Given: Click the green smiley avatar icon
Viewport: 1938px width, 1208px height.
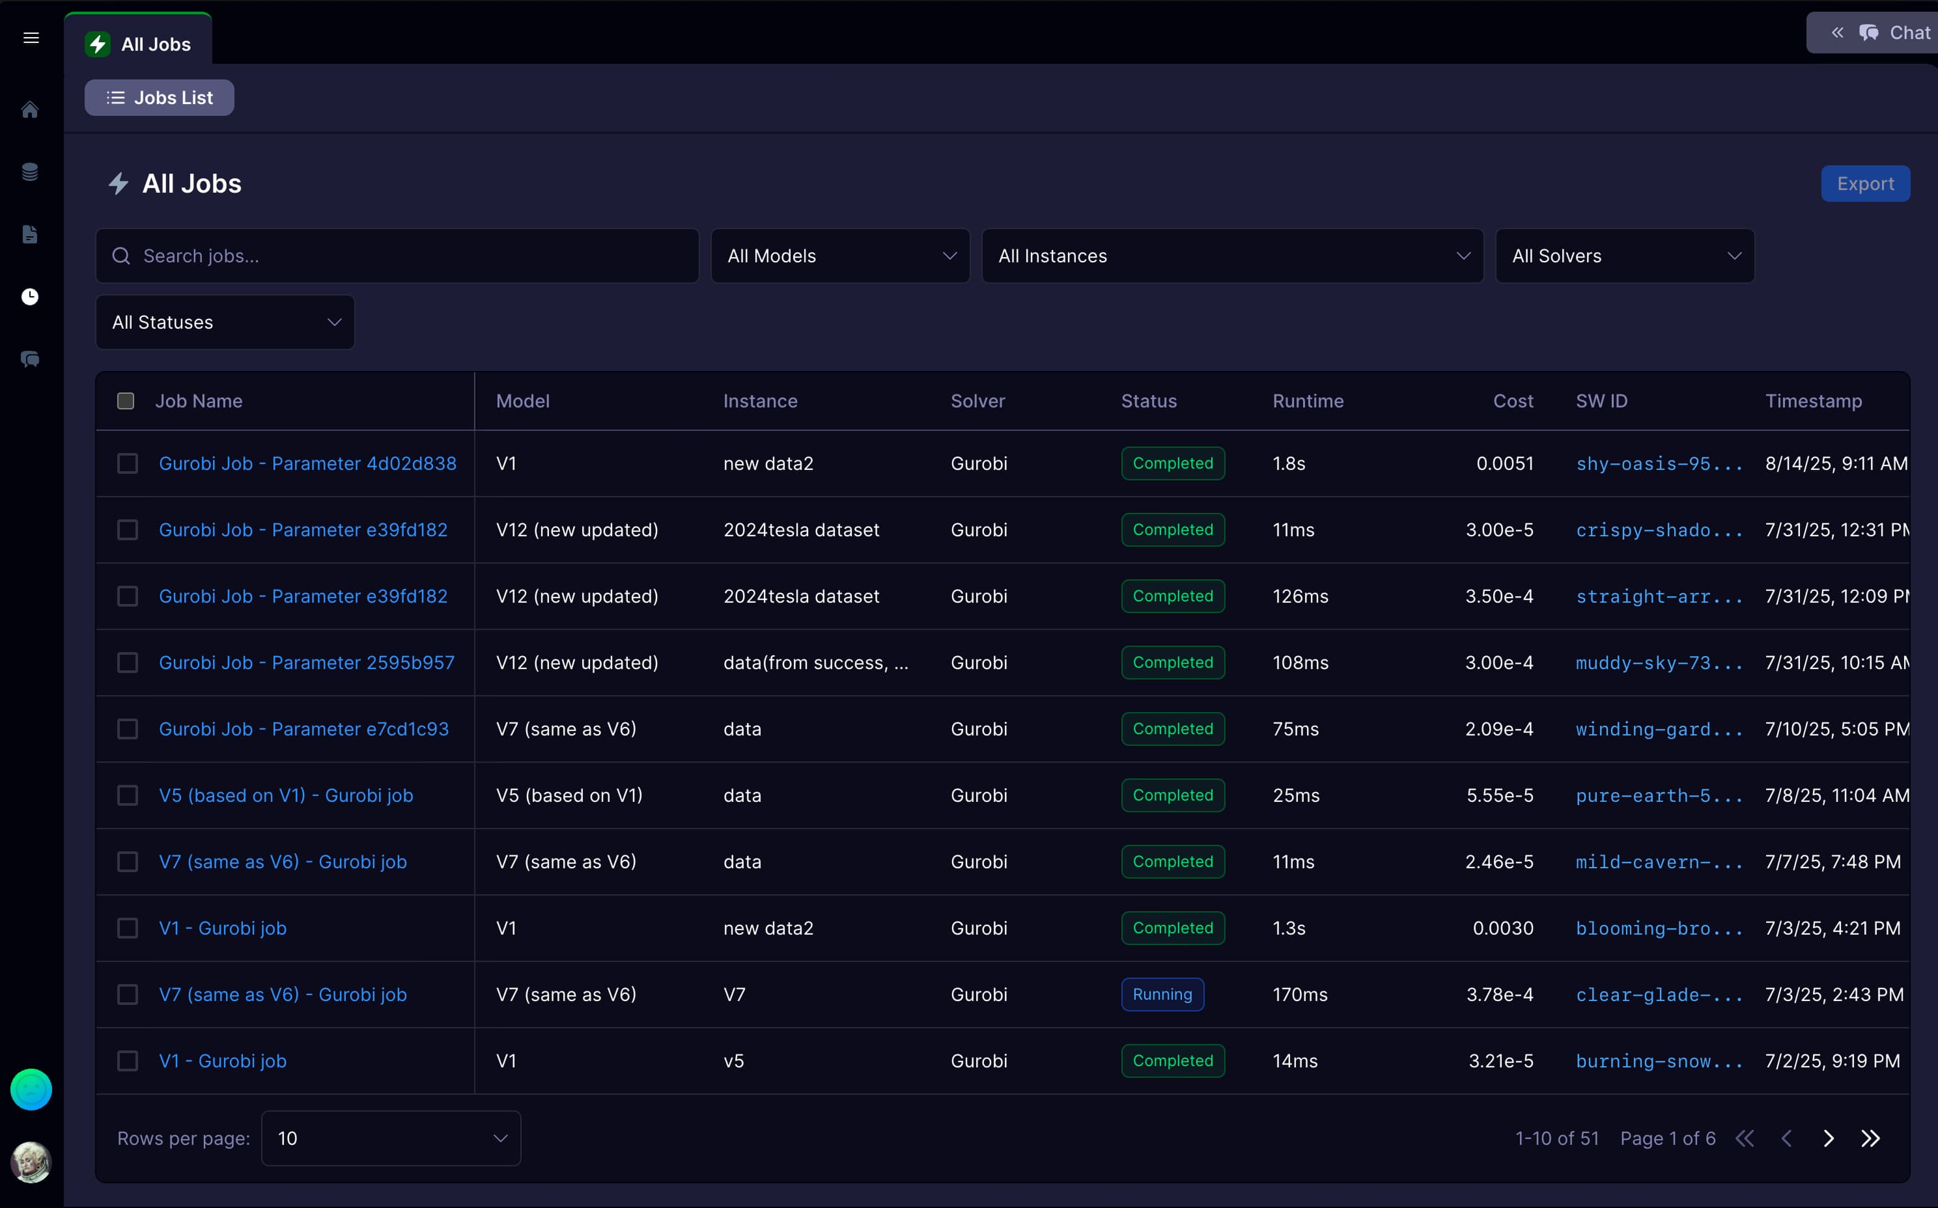Looking at the screenshot, I should tap(31, 1090).
